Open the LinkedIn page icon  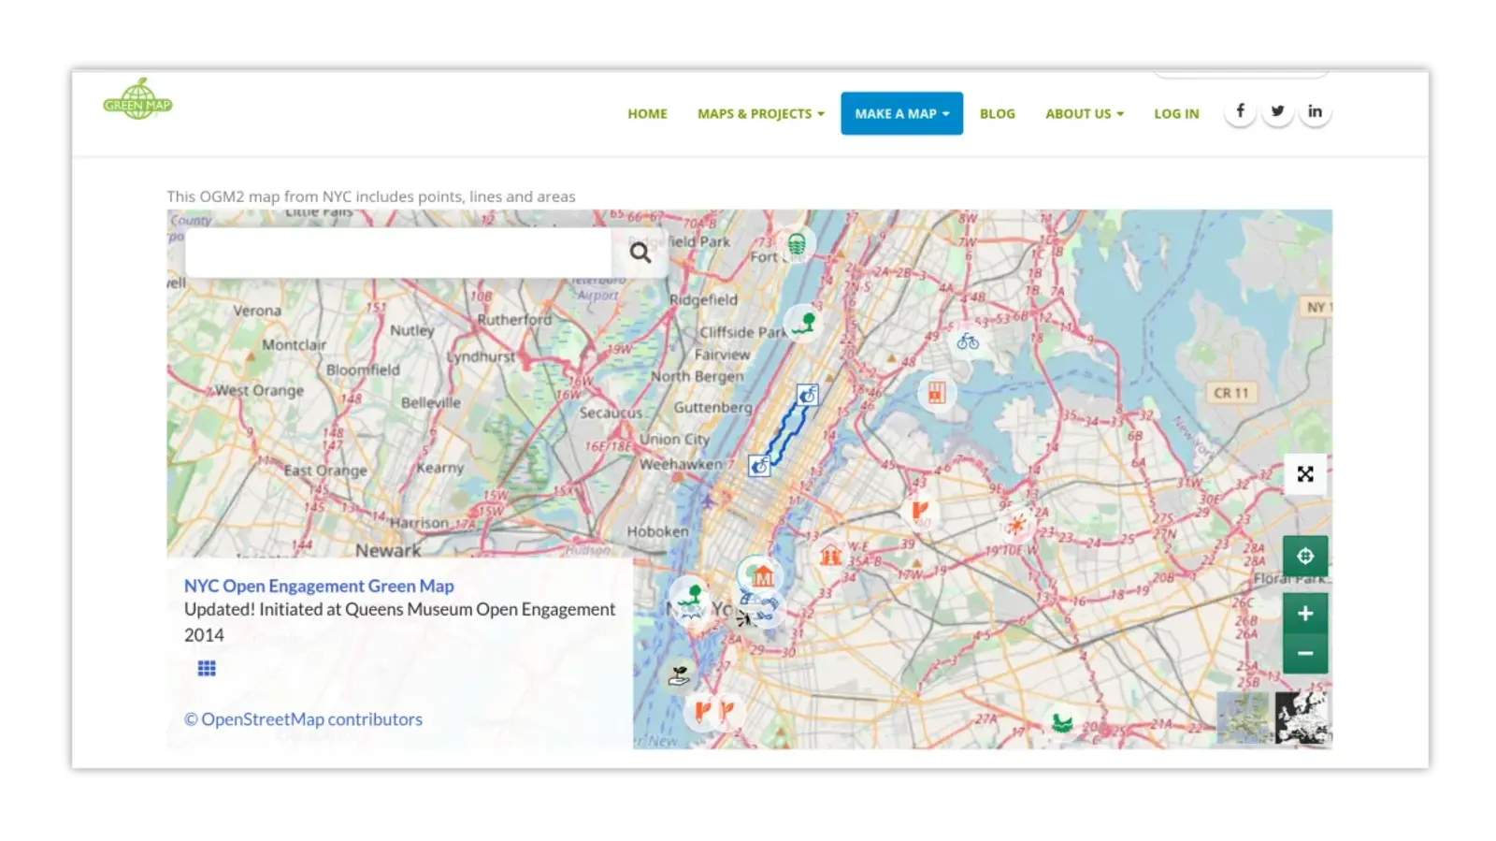click(1315, 111)
